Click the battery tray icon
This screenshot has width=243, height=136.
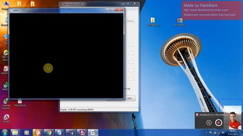[x=215, y=133]
